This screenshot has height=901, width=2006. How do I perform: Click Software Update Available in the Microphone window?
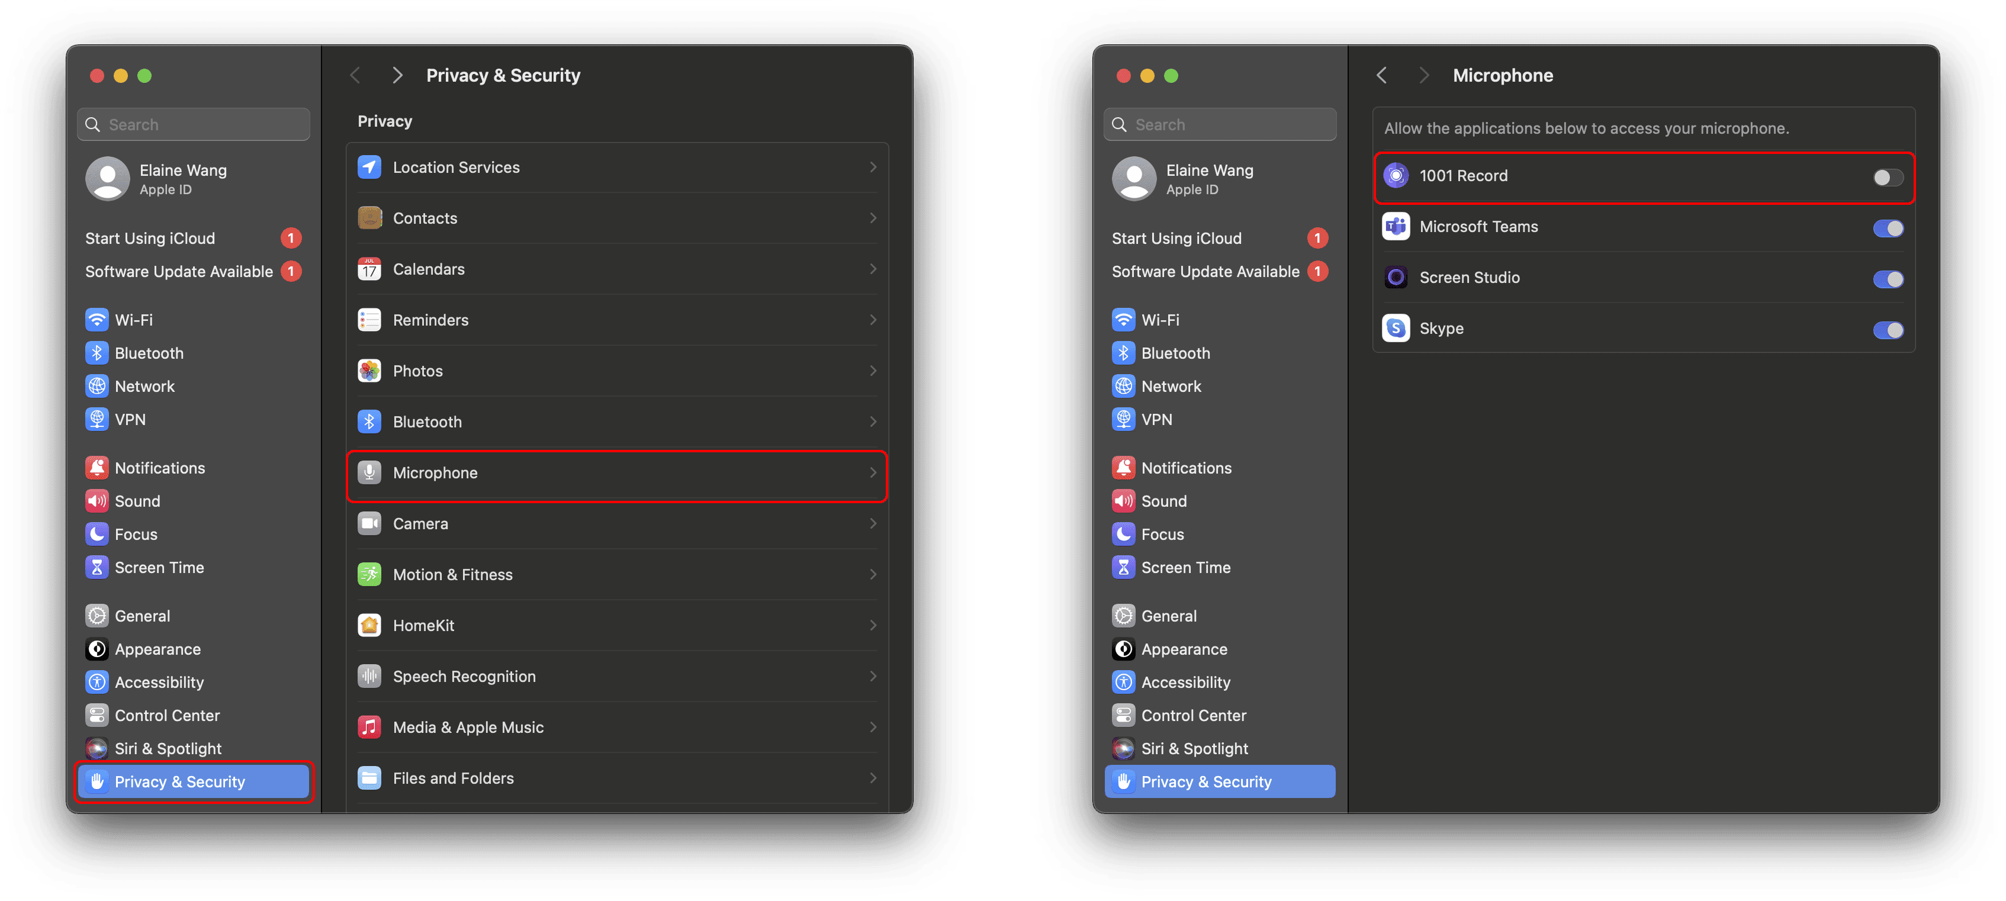(1205, 272)
